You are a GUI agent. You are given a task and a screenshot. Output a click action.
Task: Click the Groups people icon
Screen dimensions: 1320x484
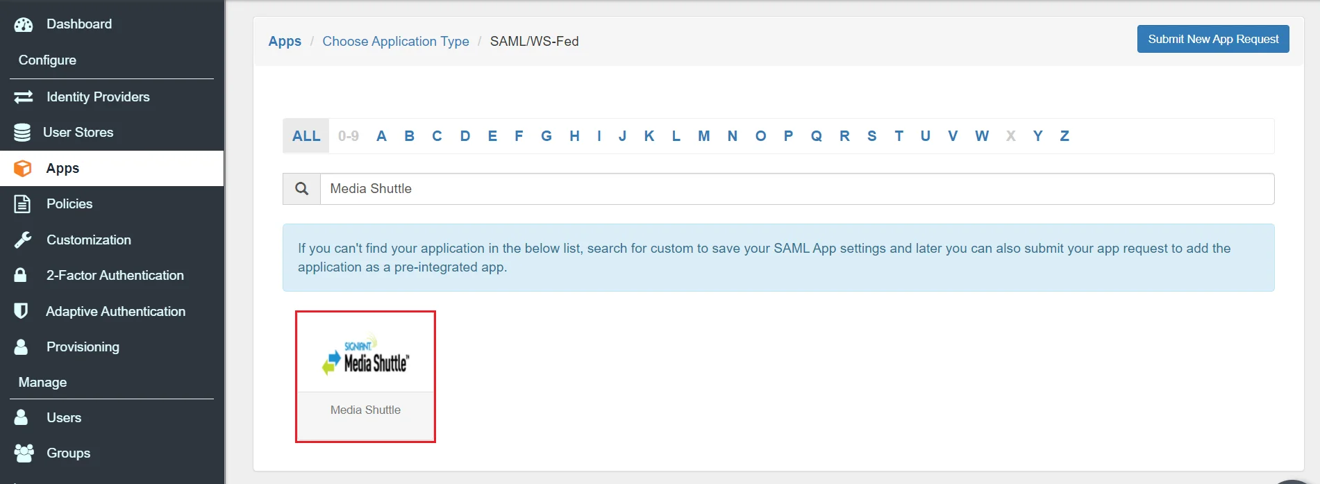(x=24, y=453)
